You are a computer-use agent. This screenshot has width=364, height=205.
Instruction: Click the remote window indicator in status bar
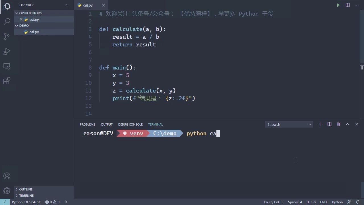[5, 202]
